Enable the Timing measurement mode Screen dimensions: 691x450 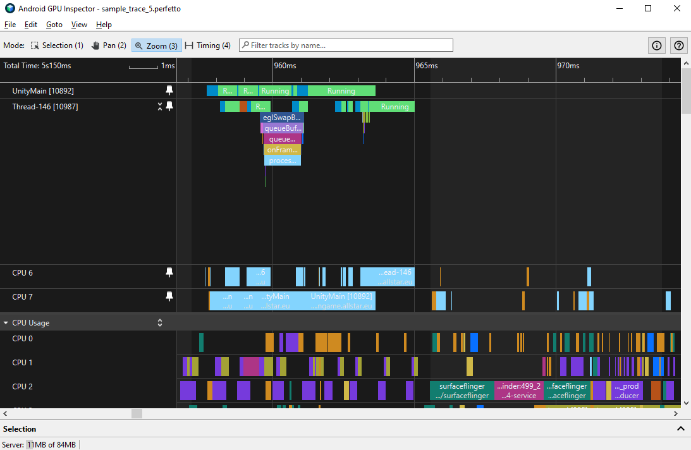click(x=207, y=45)
